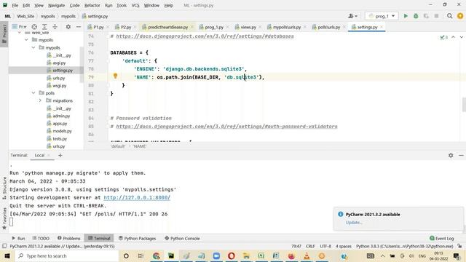Click the Web_Site breadcrumb
Screen dimensions: 466x262
pyautogui.click(x=25, y=16)
